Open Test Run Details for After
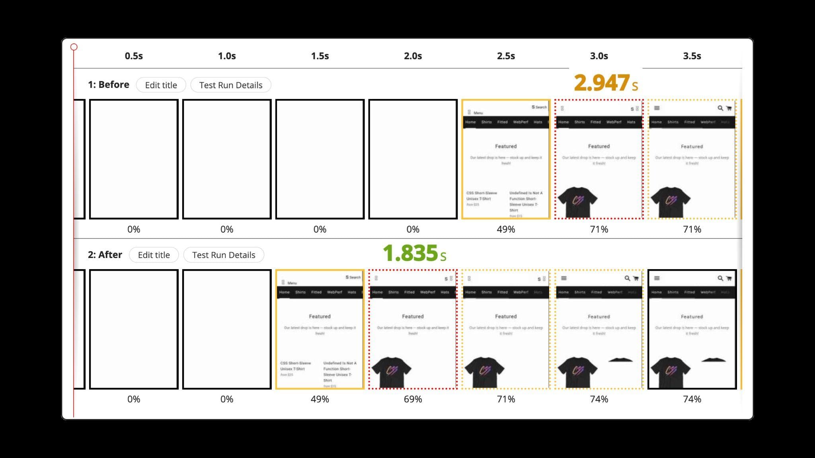 (x=223, y=254)
